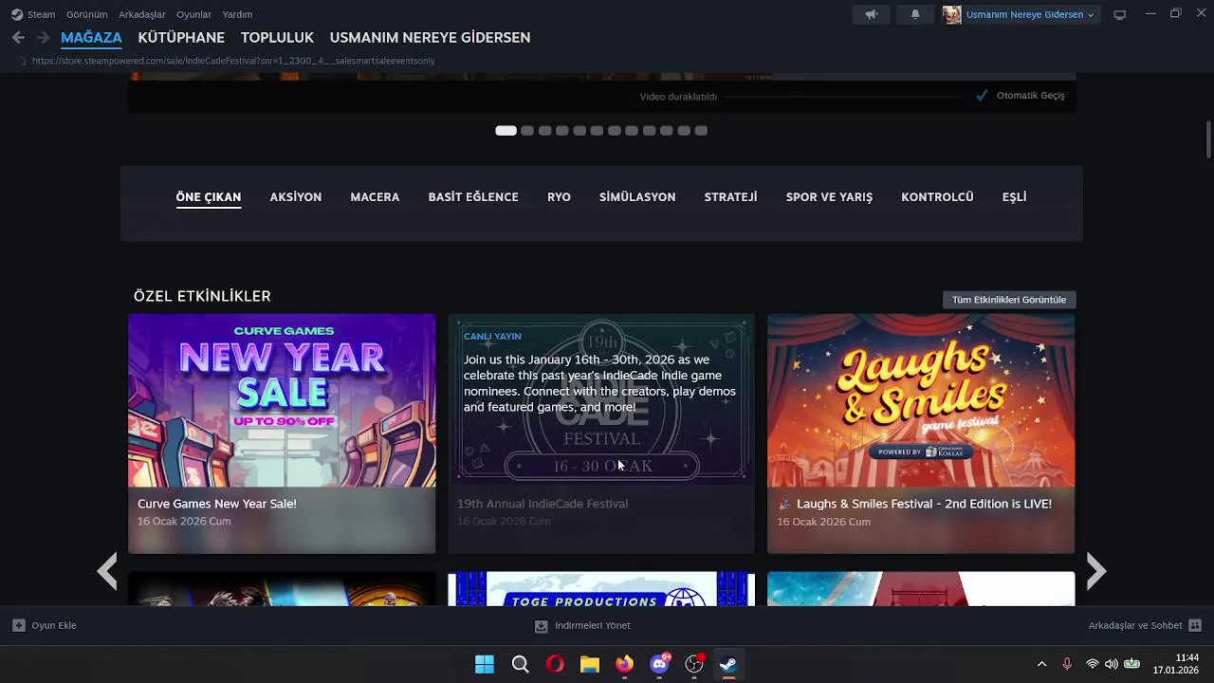Go to the KÜTÜPHANE section
This screenshot has height=683, width=1214.
tap(181, 37)
